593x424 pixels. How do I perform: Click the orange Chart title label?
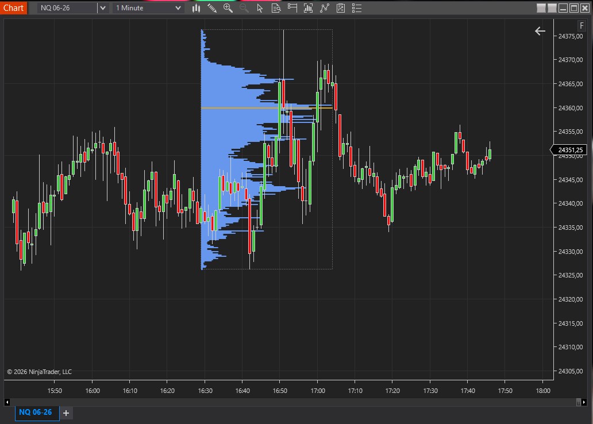13,7
